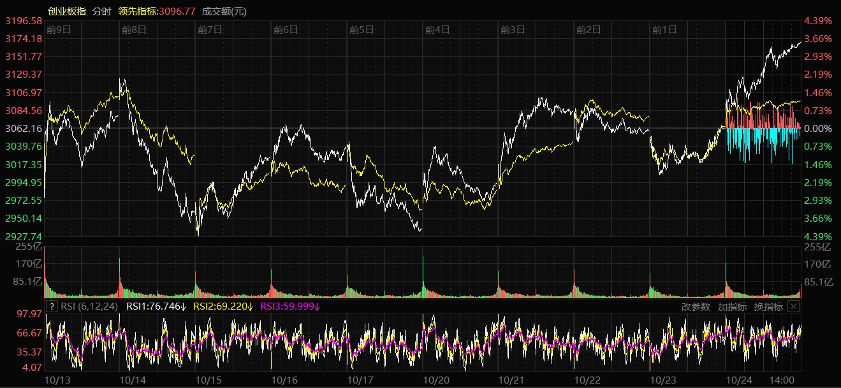The image size is (841, 388).
Task: Open 改参数 to edit RSI parameters
Action: (696, 306)
